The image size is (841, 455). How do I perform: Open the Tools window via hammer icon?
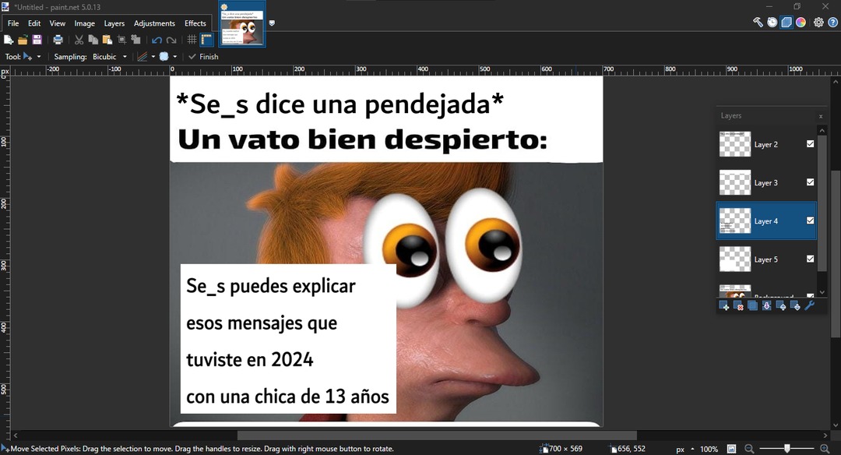click(x=758, y=23)
